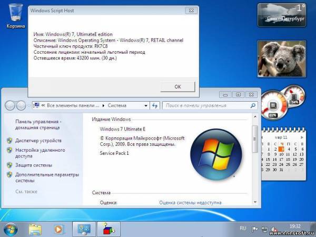
Task: Select the 'Система' breadcrumb segment
Action: (x=117, y=105)
